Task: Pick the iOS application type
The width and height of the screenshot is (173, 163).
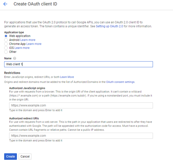Action: tap(6, 48)
